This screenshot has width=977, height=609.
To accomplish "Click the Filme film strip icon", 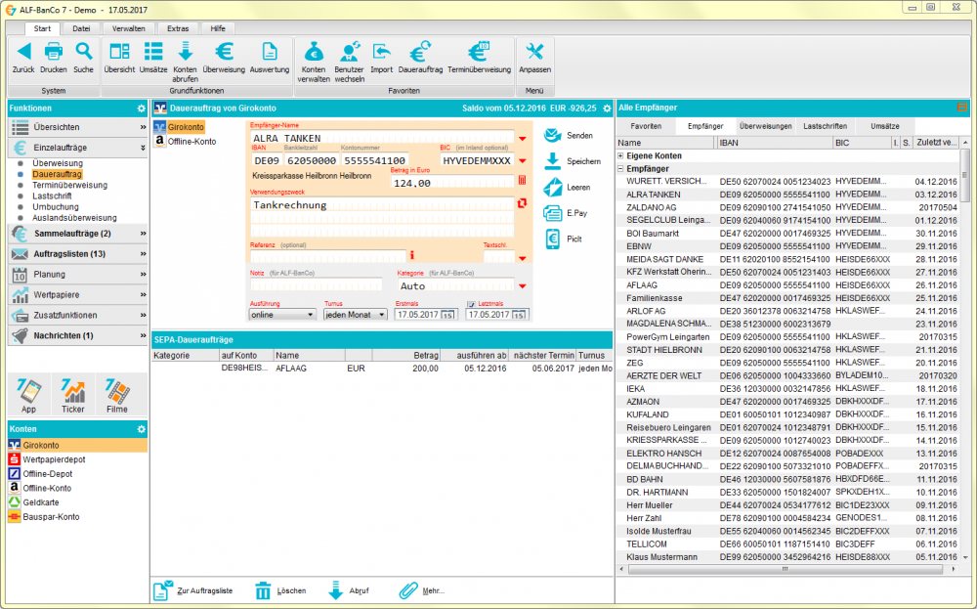I will [x=117, y=392].
